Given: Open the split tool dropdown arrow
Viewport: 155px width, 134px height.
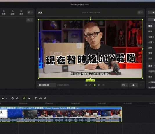Looking at the screenshot, I should pyautogui.click(x=6, y=98).
